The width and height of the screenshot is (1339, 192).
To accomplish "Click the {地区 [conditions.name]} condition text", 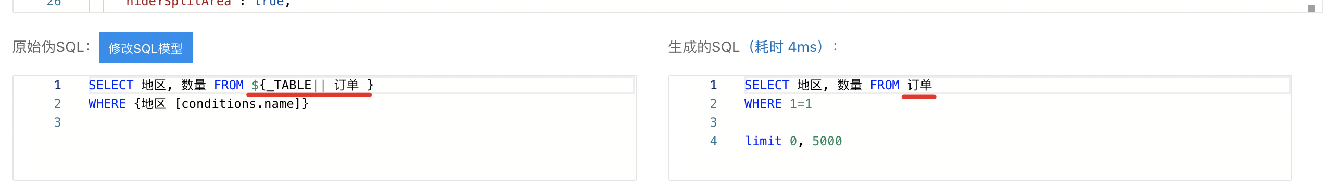I will pyautogui.click(x=221, y=104).
